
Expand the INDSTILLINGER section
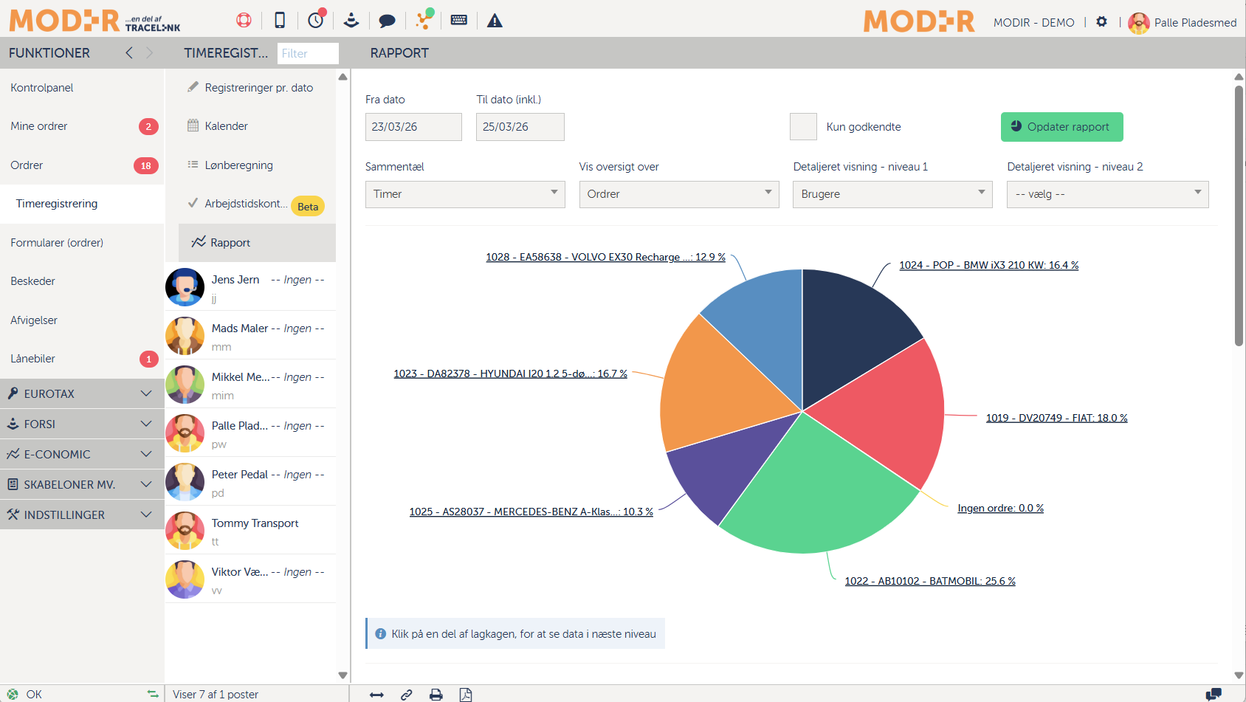82,515
